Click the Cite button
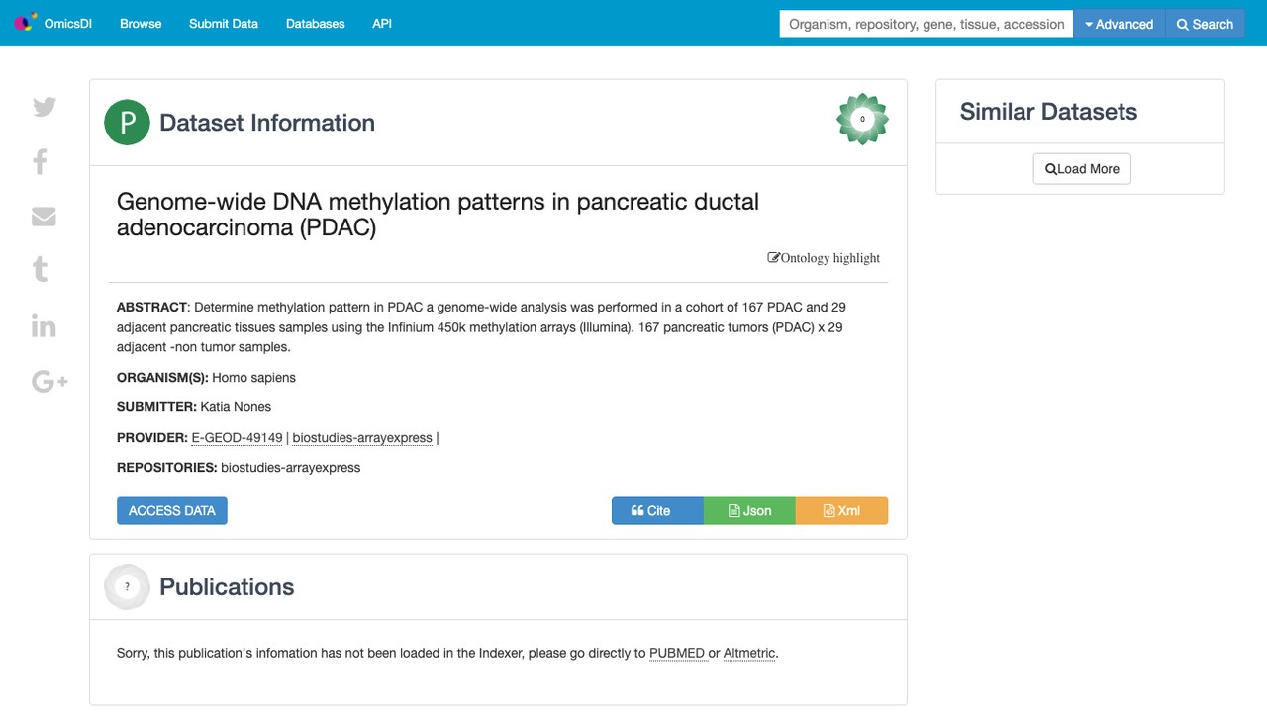This screenshot has height=712, width=1267. (x=657, y=510)
